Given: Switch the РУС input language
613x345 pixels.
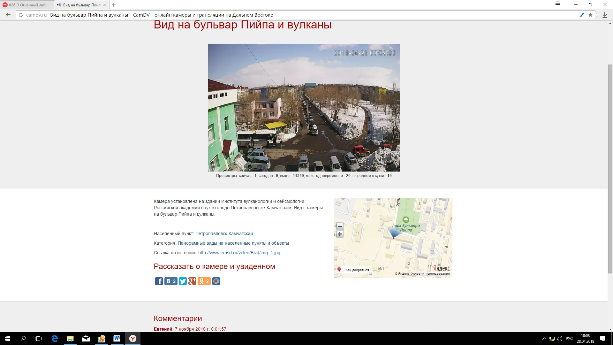Looking at the screenshot, I should (x=569, y=339).
